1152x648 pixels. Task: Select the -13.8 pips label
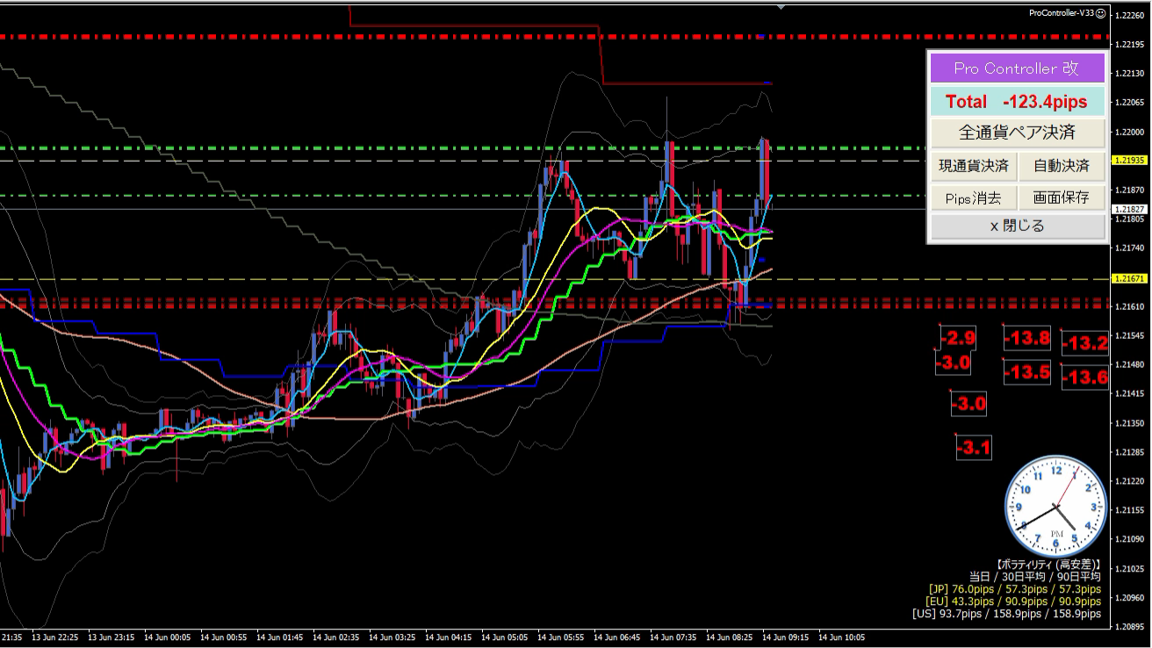(x=1026, y=337)
